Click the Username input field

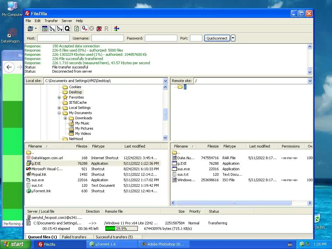coord(108,38)
